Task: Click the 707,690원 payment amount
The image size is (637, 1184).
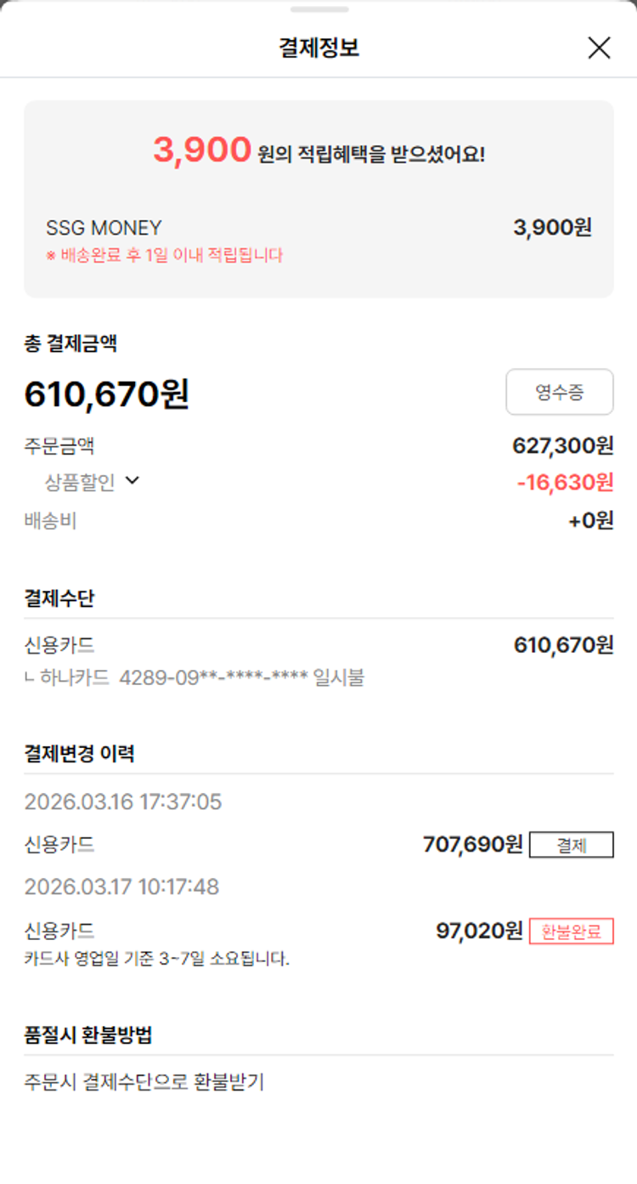Action: [x=472, y=845]
